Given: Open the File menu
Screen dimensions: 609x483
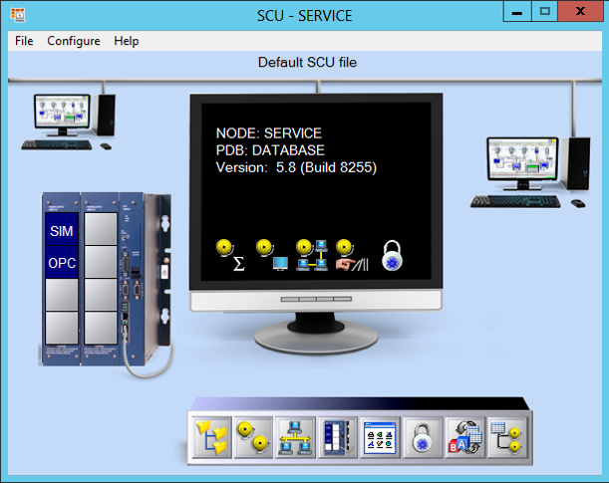Looking at the screenshot, I should pos(24,41).
